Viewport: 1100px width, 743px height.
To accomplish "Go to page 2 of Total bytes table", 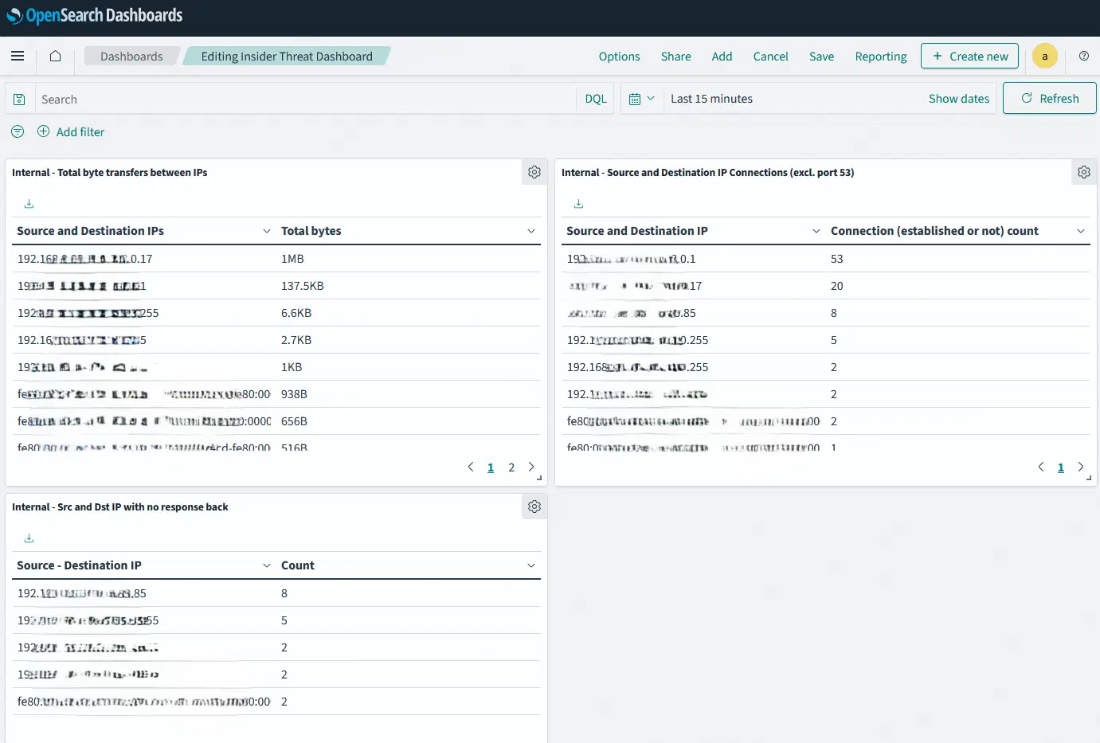I will pyautogui.click(x=511, y=467).
